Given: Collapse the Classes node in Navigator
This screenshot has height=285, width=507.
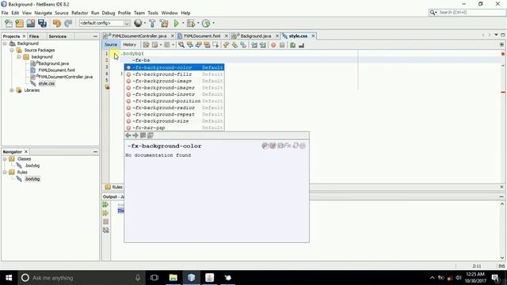Looking at the screenshot, I should pyautogui.click(x=5, y=159).
